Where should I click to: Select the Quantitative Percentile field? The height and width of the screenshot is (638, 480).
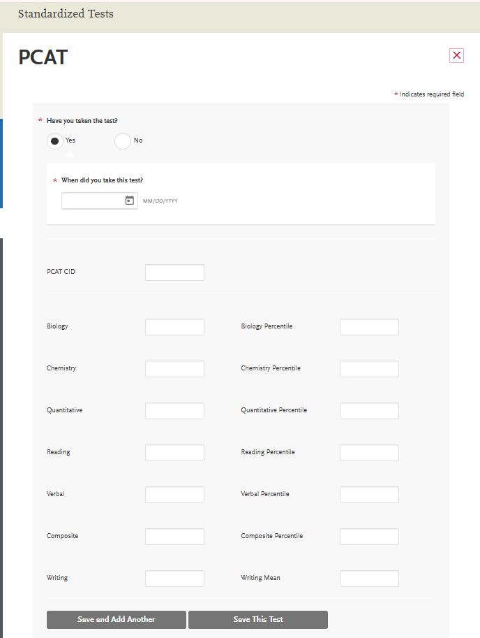click(x=369, y=410)
